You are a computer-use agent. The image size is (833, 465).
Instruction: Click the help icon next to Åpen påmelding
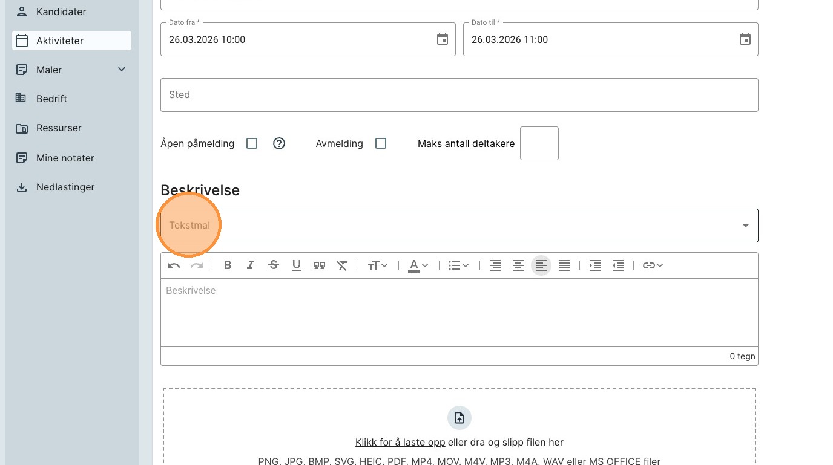[278, 143]
